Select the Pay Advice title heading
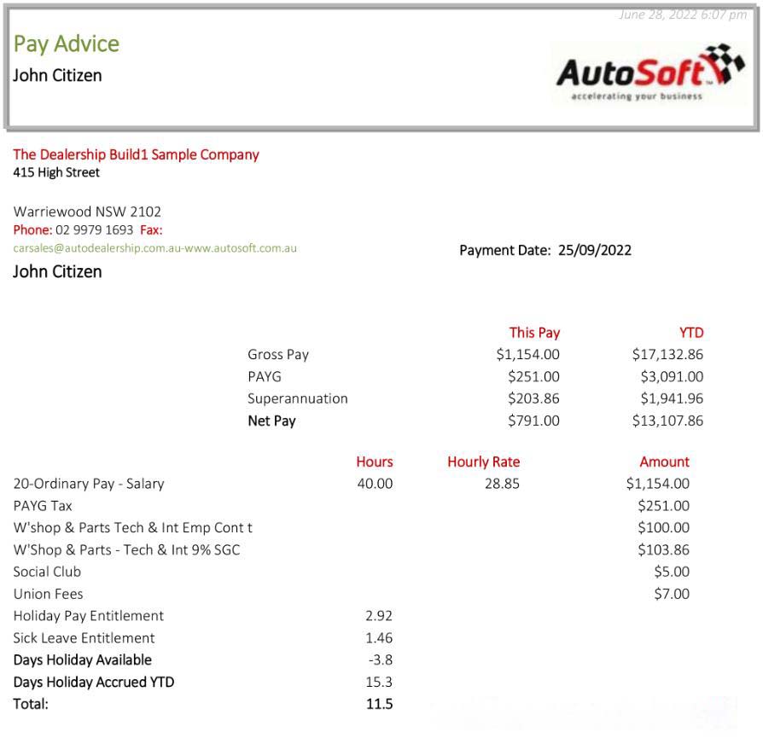This screenshot has width=763, height=738. 66,44
